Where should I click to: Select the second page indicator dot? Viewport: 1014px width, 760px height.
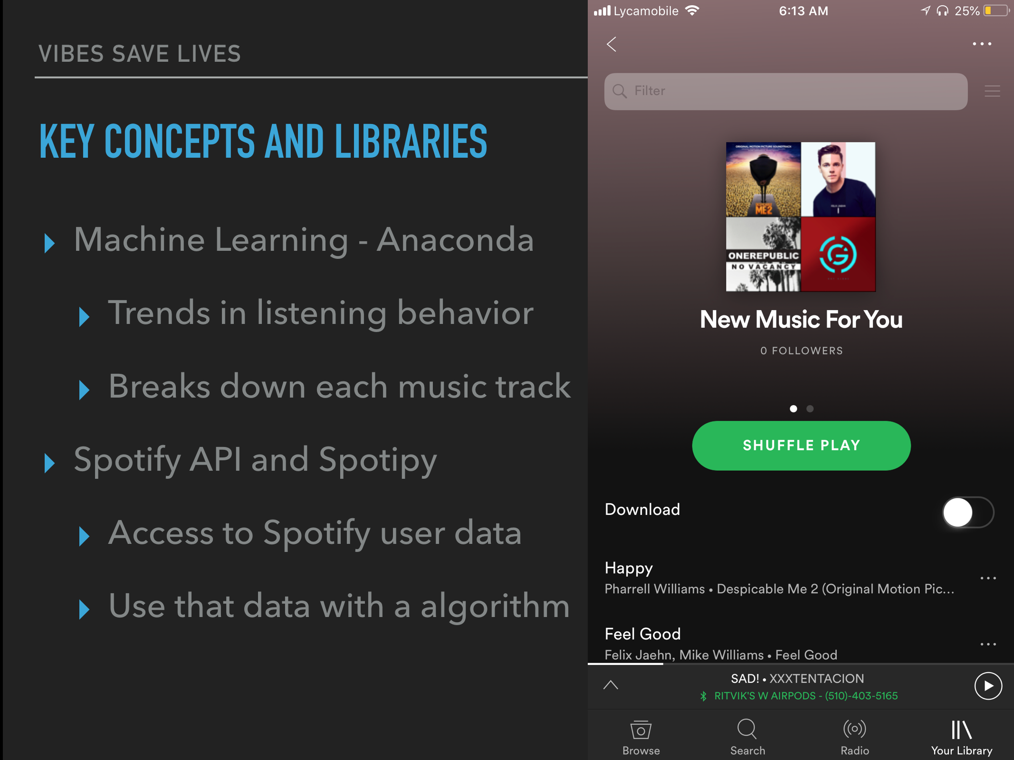click(810, 408)
